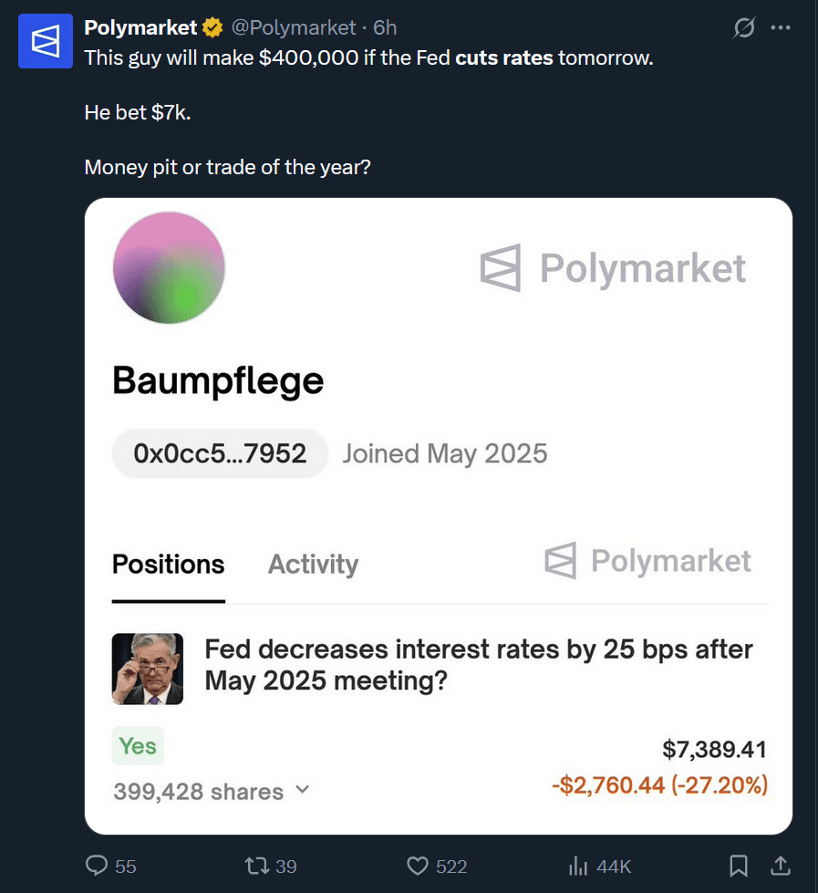Click the repost icon
Screen dimensions: 818x893
[259, 866]
